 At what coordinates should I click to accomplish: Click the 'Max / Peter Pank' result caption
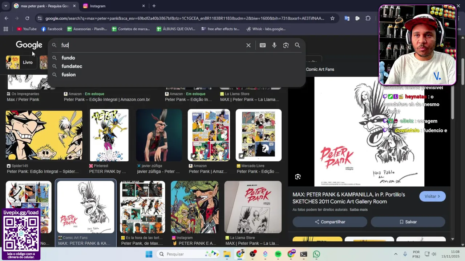click(x=23, y=100)
